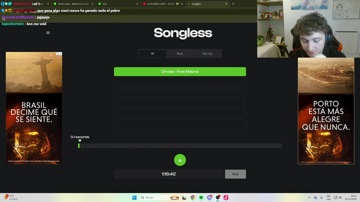
Task: Open the Songless hamburger menu
Action: [48, 33]
